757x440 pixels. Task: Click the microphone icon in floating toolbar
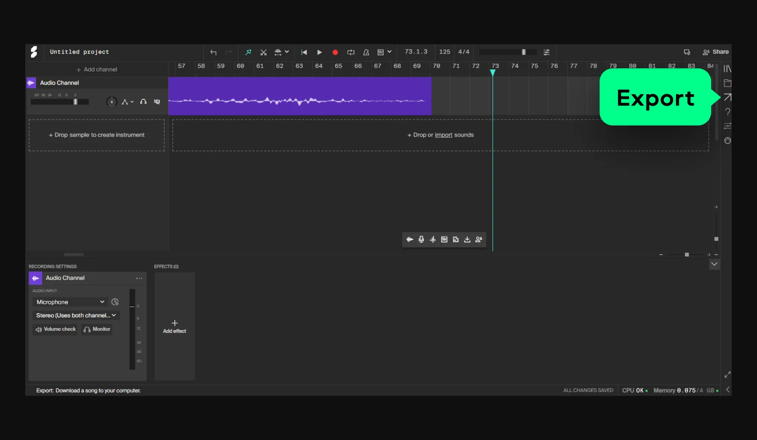[x=421, y=240]
